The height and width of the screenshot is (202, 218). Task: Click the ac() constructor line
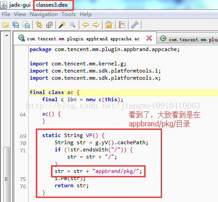[51, 114]
